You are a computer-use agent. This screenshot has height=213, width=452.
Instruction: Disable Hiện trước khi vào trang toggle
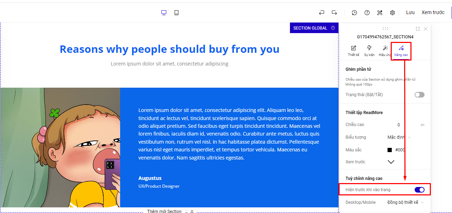[x=419, y=190]
